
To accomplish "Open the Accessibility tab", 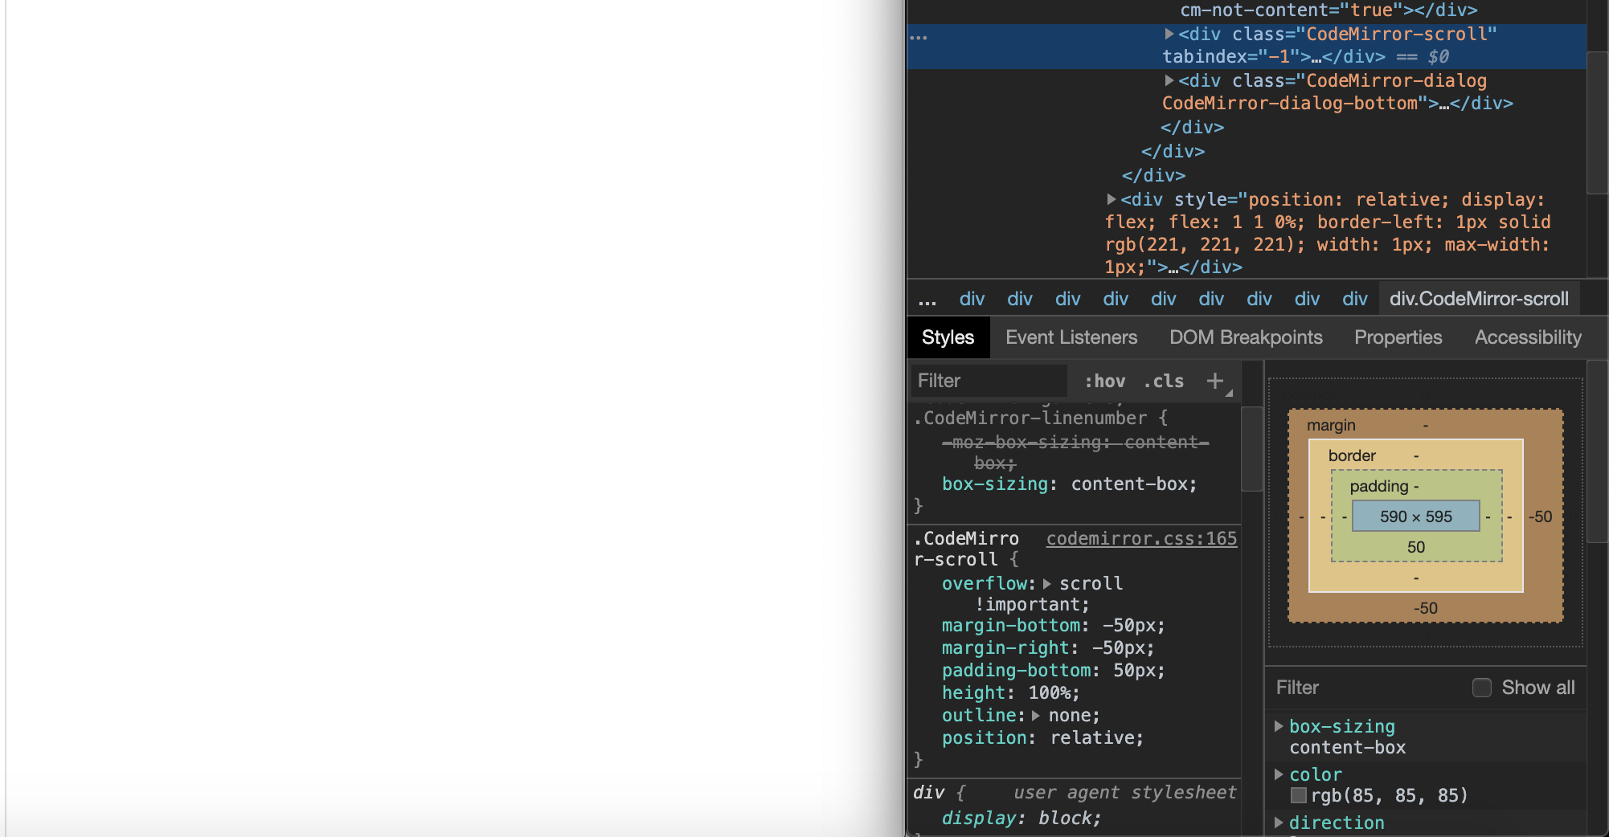I will (1527, 337).
